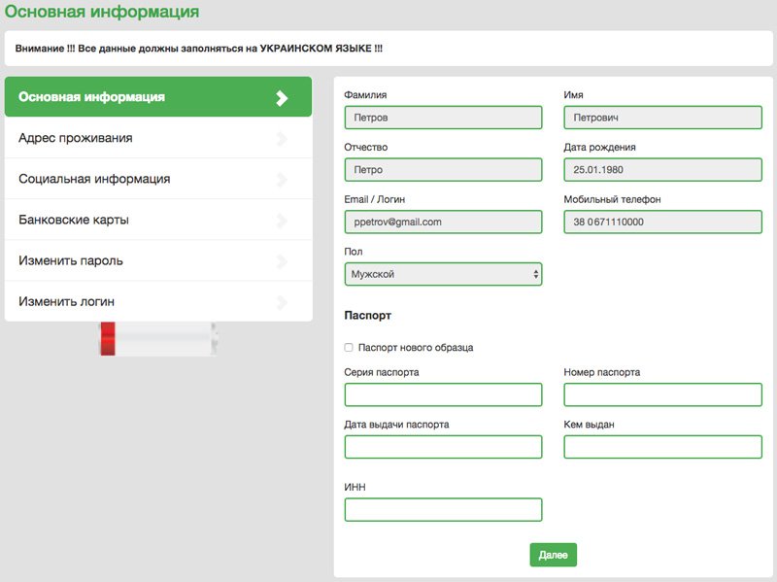This screenshot has height=582, width=777.
Task: Click the empty Номер паспорта field
Action: pyautogui.click(x=662, y=394)
